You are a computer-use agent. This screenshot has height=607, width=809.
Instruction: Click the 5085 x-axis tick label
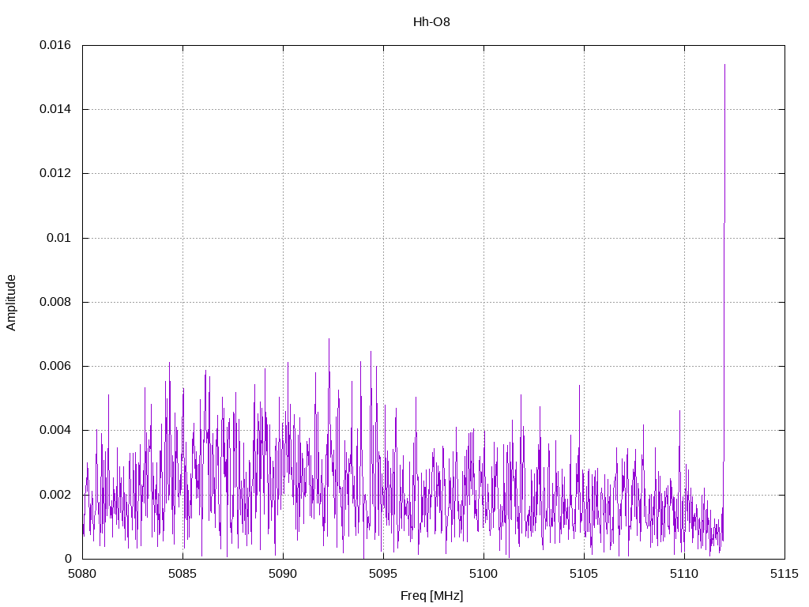[x=182, y=574]
